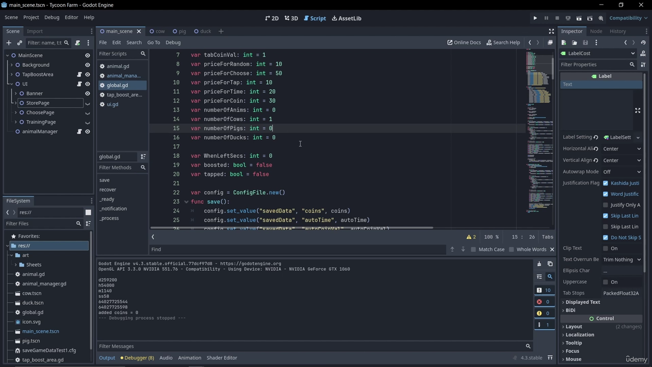Toggle visibility of the Background node
This screenshot has width=652, height=367.
tap(88, 65)
